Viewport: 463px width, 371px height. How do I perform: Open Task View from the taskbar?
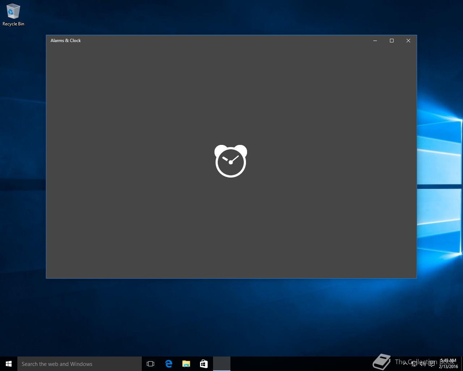[150, 364]
